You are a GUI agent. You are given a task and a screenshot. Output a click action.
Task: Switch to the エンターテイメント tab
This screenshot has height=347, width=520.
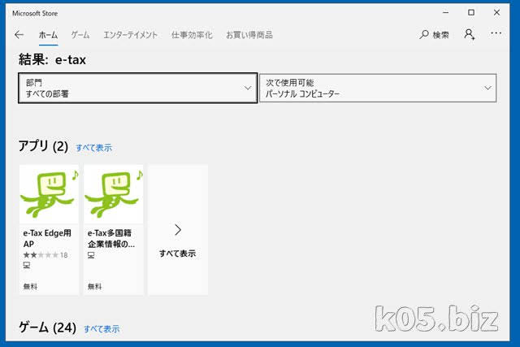click(x=130, y=35)
